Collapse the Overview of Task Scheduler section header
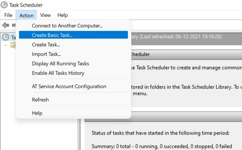 coord(186,54)
